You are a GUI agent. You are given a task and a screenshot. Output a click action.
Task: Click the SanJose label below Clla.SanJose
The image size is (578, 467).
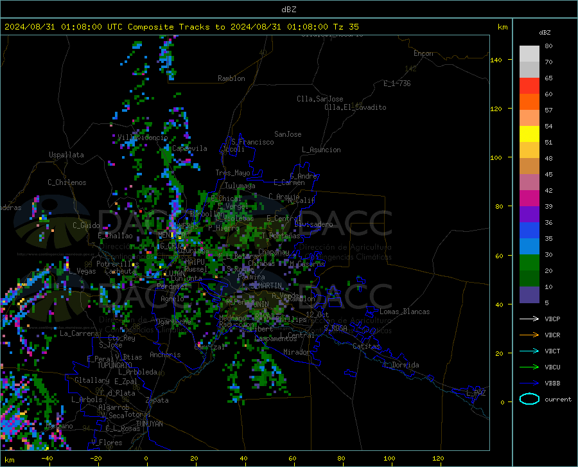tap(288, 134)
